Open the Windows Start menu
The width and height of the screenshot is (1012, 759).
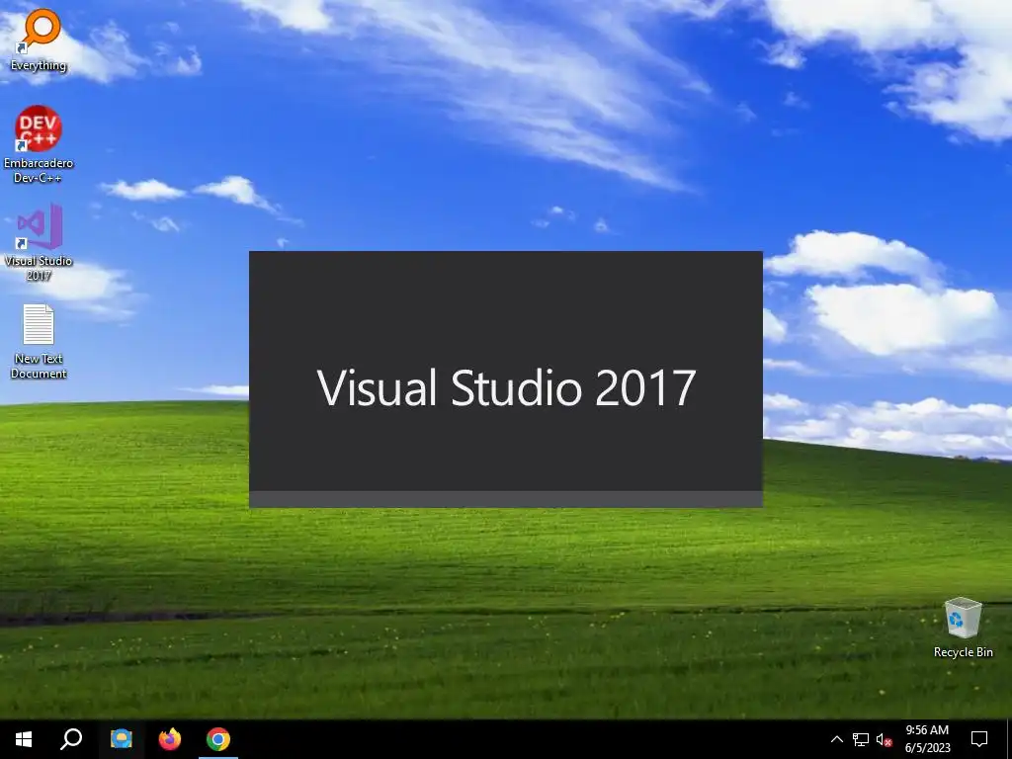click(24, 739)
